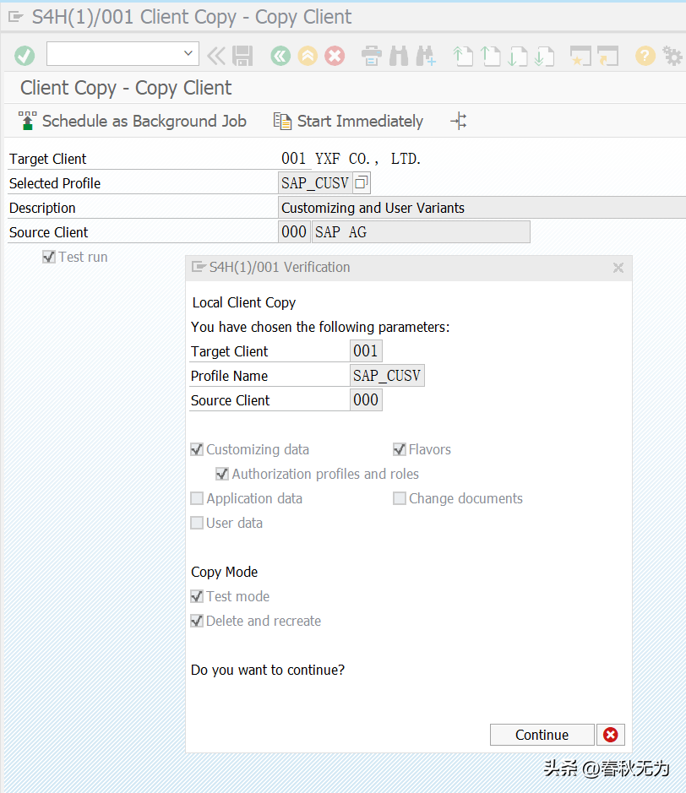This screenshot has height=793, width=686.
Task: Go to First Page icon
Action: pyautogui.click(x=462, y=56)
